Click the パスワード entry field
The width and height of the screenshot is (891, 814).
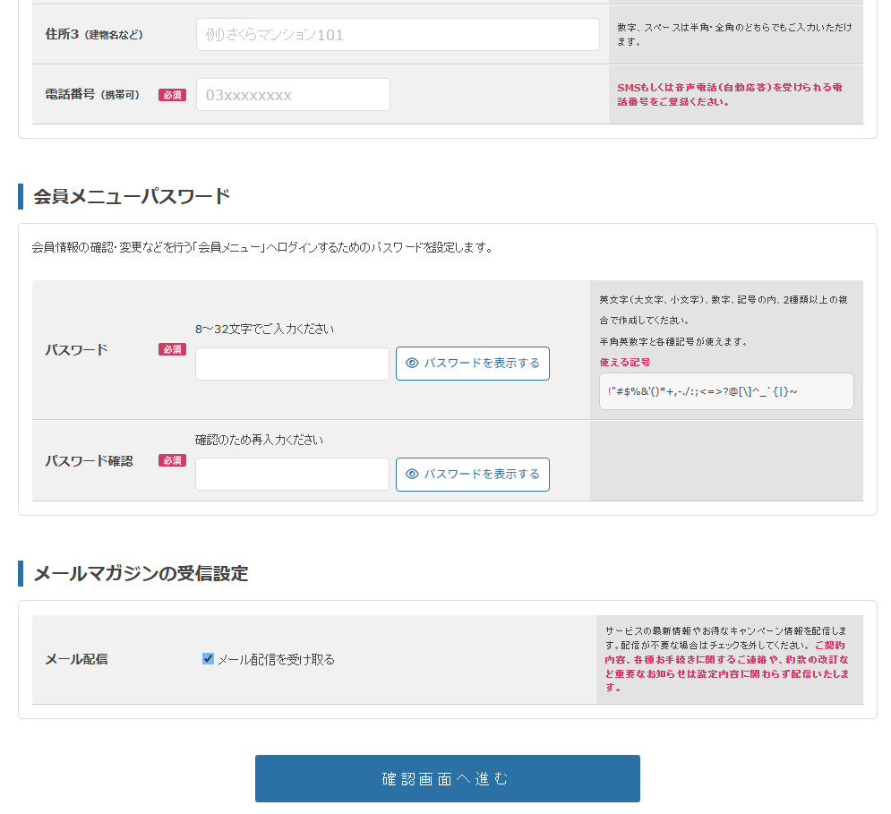[292, 364]
